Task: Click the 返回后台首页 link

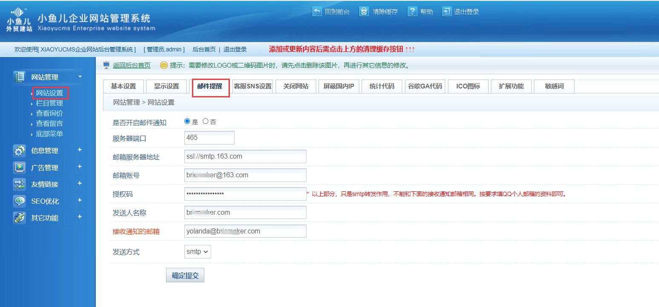Action: [132, 65]
